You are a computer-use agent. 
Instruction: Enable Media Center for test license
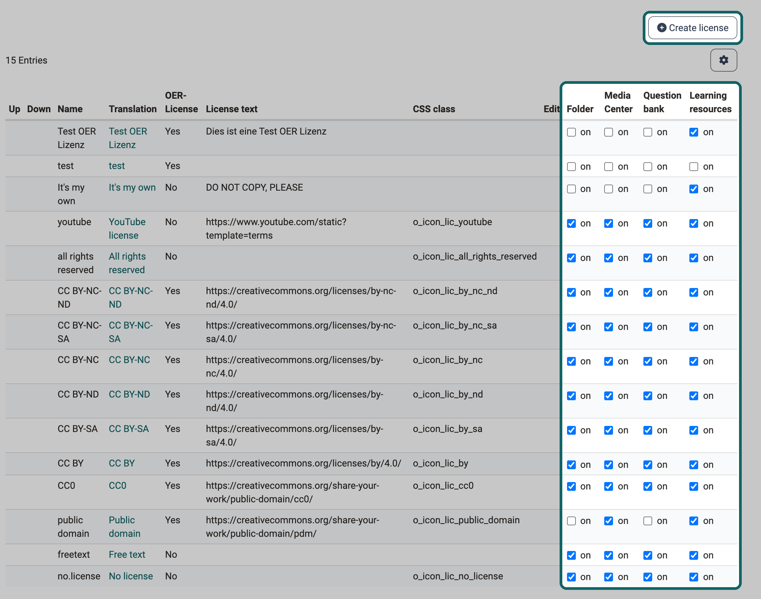pyautogui.click(x=609, y=167)
